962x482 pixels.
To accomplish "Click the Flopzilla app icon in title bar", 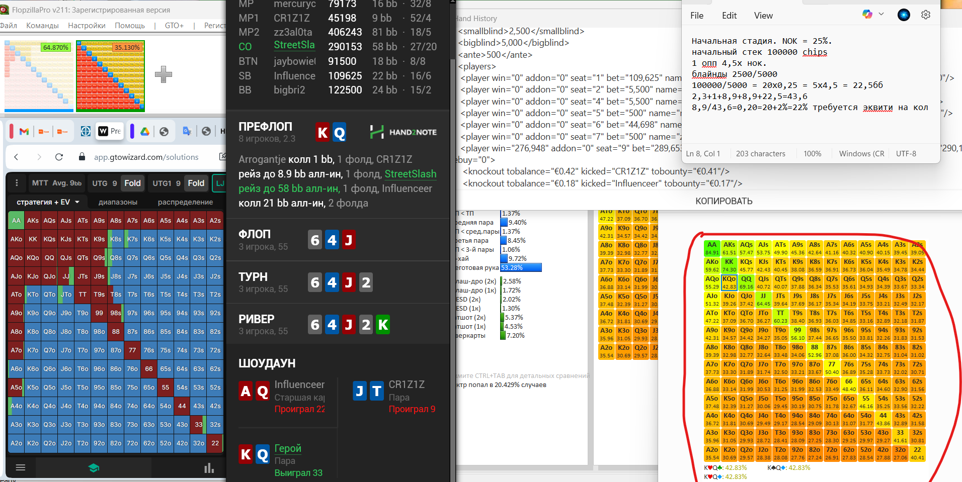I will point(5,10).
